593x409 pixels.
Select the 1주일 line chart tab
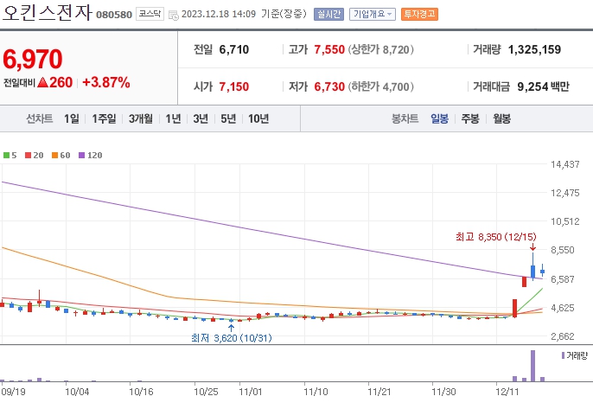[104, 118]
